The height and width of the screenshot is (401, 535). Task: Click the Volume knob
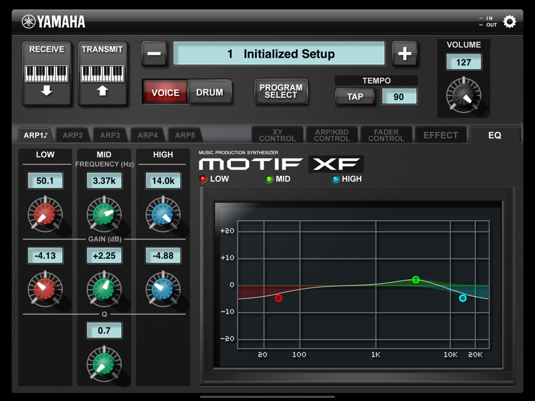point(463,95)
